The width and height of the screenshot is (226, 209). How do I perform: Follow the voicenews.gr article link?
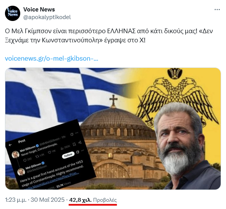[x=52, y=58]
